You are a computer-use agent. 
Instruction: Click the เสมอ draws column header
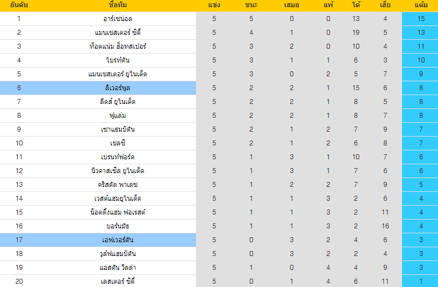[291, 5]
